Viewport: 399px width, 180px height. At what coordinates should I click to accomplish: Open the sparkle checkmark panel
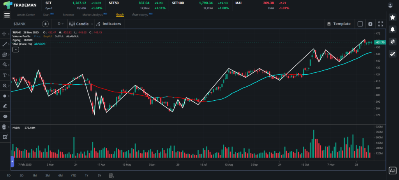coord(392,54)
